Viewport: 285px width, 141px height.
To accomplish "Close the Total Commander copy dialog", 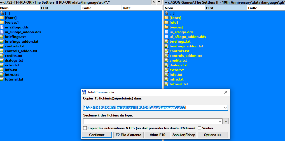I will click(226, 92).
